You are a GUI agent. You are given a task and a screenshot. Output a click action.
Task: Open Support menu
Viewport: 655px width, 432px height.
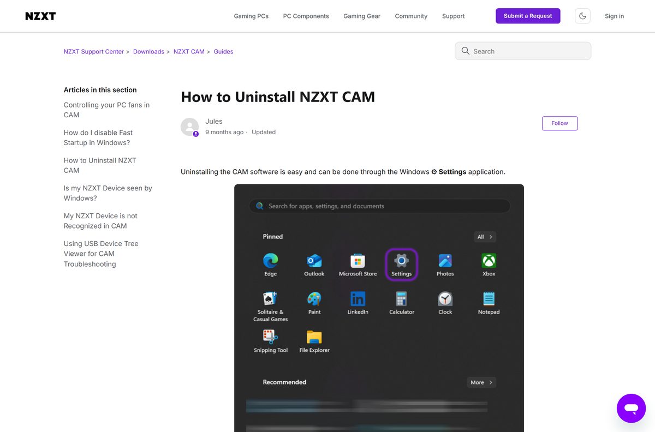pos(453,16)
